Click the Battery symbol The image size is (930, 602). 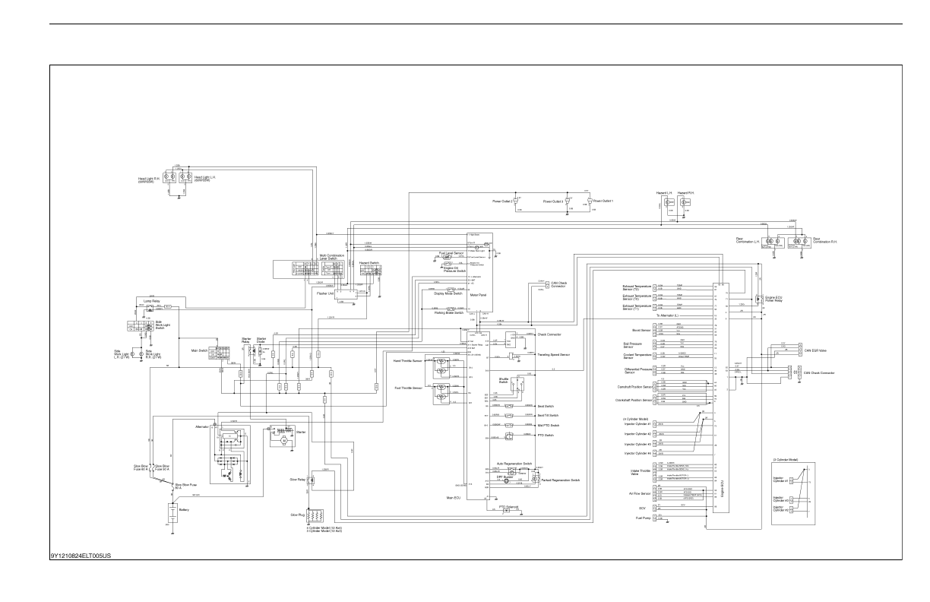173,515
